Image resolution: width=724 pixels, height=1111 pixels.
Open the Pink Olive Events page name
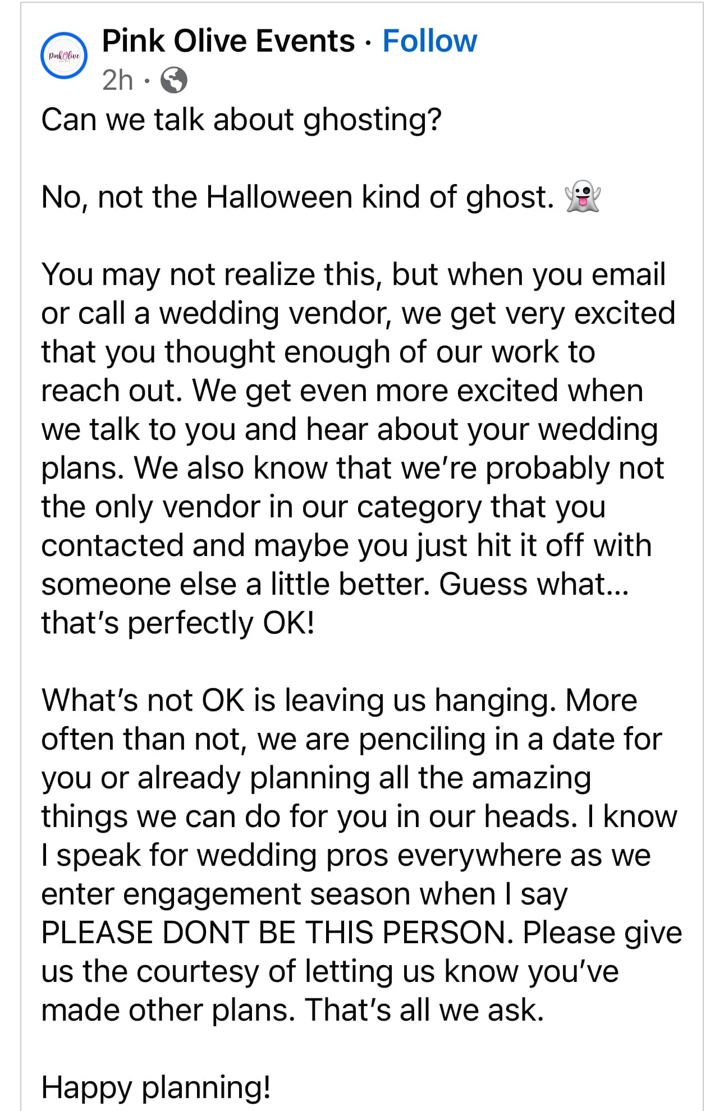pos(228,41)
